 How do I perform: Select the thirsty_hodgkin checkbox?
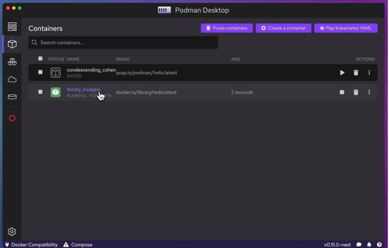40,92
